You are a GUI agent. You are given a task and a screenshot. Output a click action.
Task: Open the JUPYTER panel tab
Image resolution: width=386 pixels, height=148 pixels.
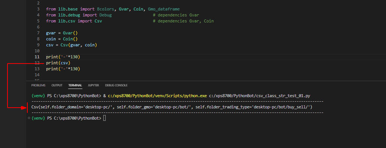pyautogui.click(x=93, y=85)
